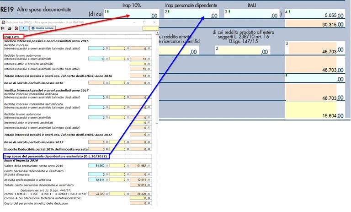Click yellow field of Valore della produzione netta 2016
Image resolution: width=351 pixels, height=212 pixels.
[x=120, y=166]
